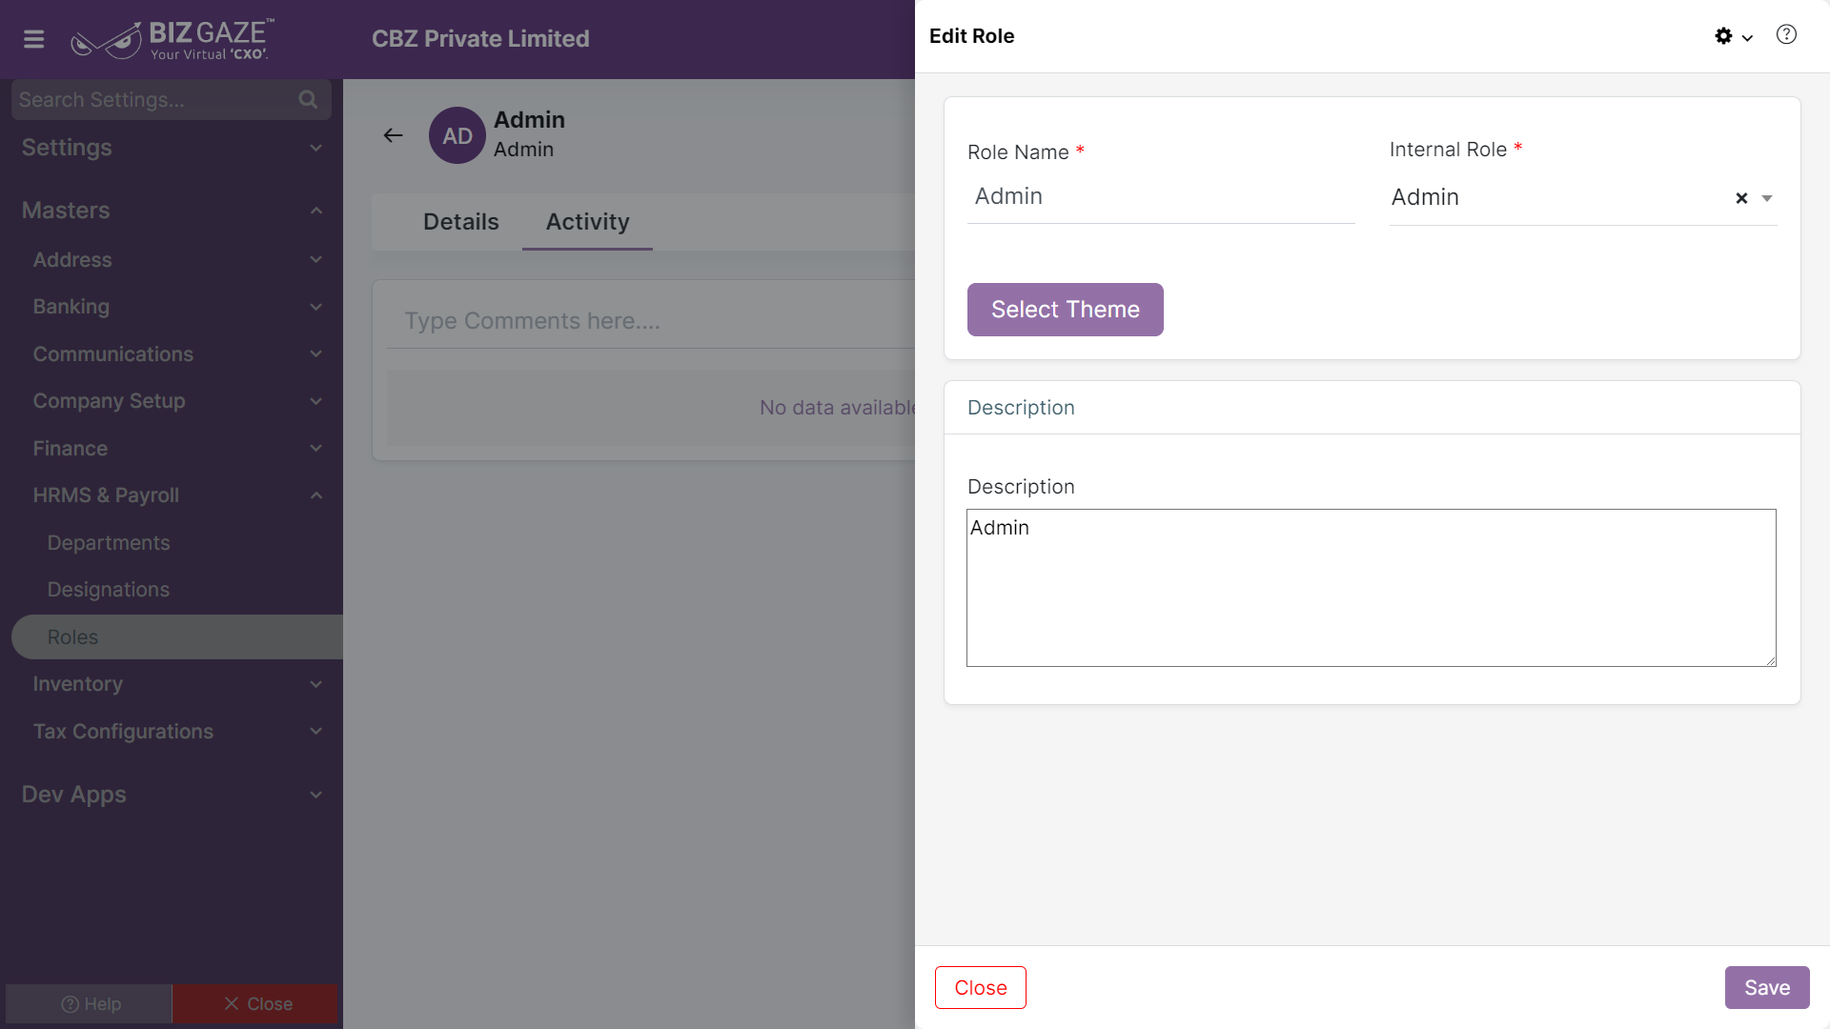Click the BizGaze logo

point(173,39)
